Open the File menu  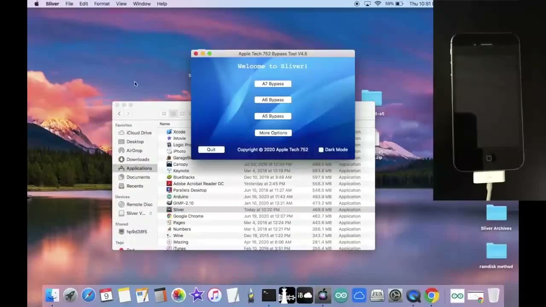coord(69,4)
